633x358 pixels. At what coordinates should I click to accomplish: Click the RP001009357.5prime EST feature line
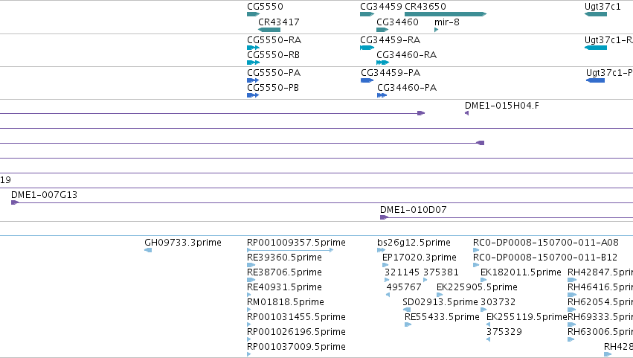pos(290,250)
